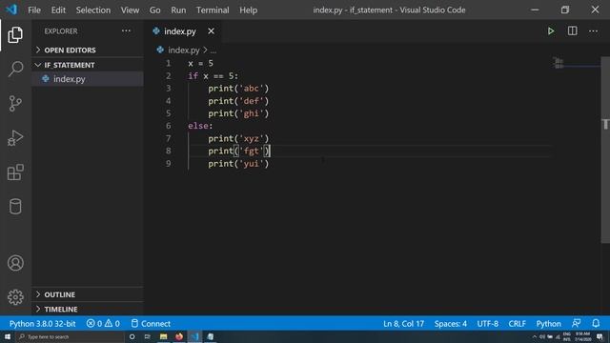Split the editor to the right
Image resolution: width=610 pixels, height=343 pixels.
click(x=572, y=31)
